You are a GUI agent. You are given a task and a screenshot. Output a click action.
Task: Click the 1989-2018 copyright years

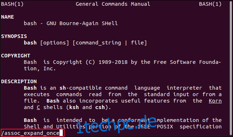(113, 62)
